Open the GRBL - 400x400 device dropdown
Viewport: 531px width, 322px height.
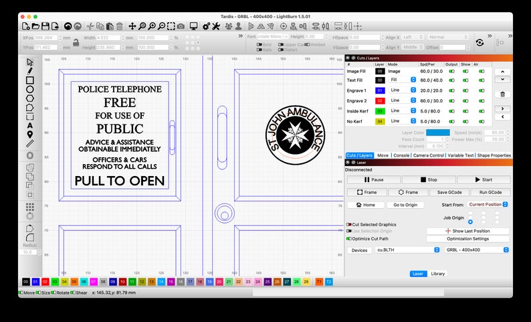pos(477,250)
